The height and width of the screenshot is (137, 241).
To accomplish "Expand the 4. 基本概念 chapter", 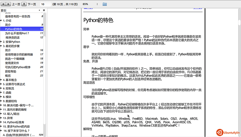I will click(x=1, y=80).
